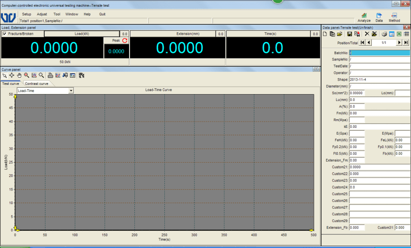Click the black X delete icon in Data panel
The height and width of the screenshot is (248, 411).
(x=367, y=34)
